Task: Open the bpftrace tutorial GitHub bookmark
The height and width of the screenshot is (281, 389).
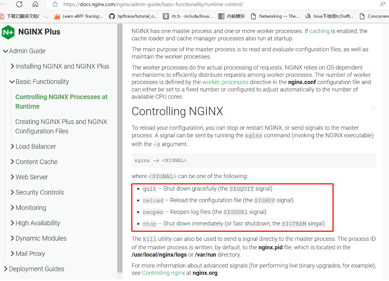Action: [x=133, y=16]
